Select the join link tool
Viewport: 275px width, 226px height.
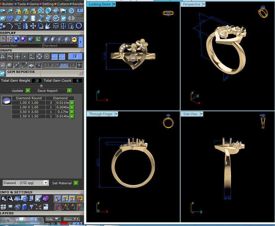pos(56,26)
